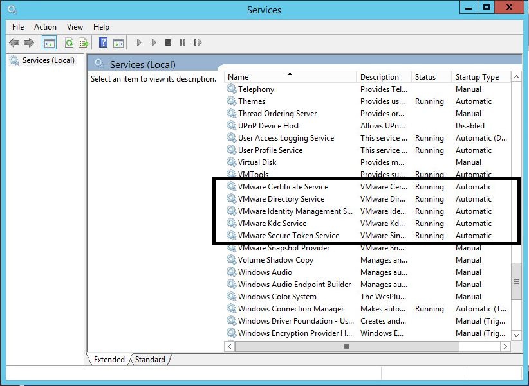
Task: Select Services (Local) in the console tree
Action: (48, 60)
